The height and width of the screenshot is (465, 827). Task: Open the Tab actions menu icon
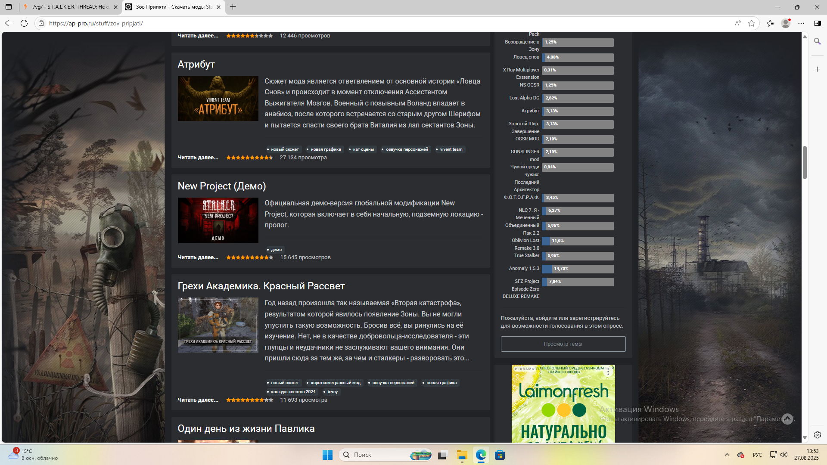coord(9,7)
